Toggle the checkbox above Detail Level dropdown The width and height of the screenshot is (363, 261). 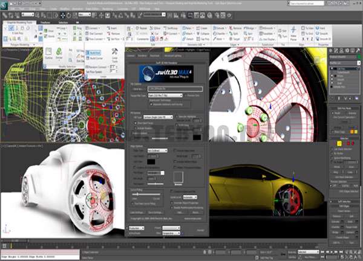point(172,191)
